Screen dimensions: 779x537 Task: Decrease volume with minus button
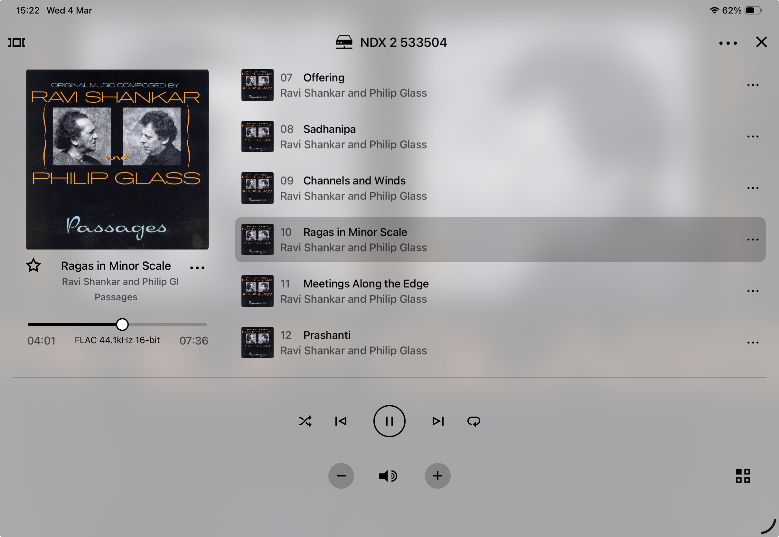click(x=341, y=476)
